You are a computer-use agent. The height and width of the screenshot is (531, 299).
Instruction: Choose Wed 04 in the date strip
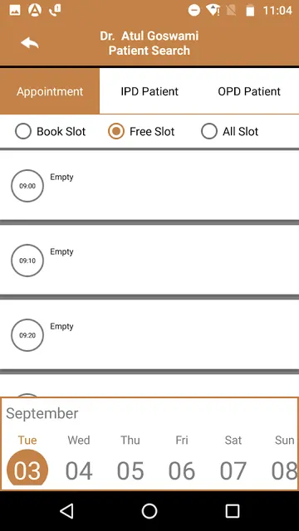[x=79, y=460]
